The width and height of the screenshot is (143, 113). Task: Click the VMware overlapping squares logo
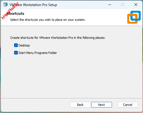click(x=134, y=17)
